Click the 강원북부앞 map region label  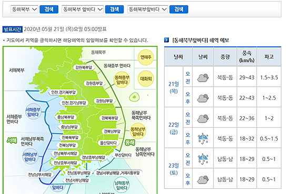coord(84,67)
